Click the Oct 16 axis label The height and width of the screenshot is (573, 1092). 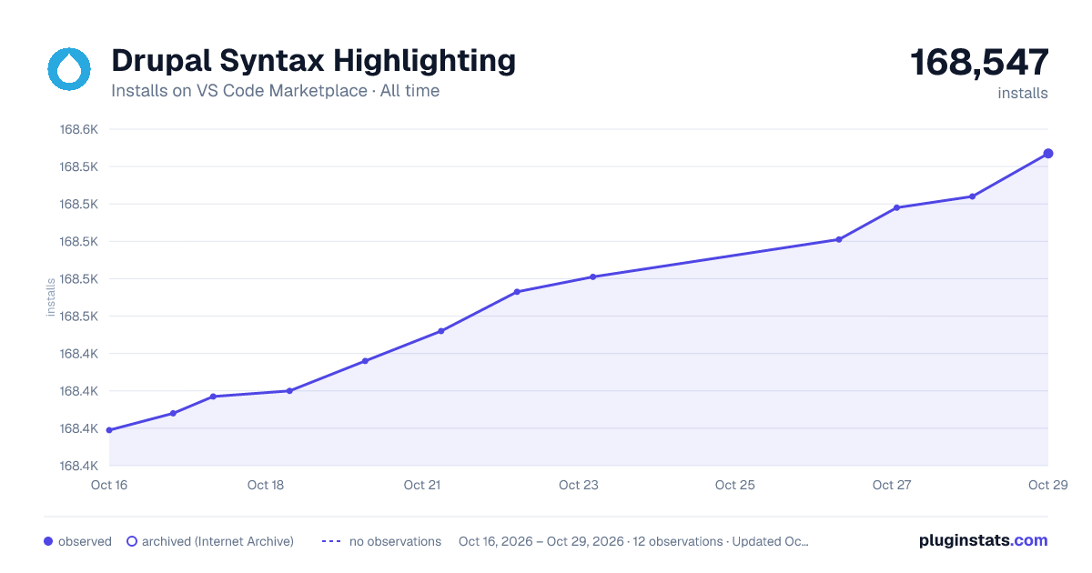tap(109, 485)
